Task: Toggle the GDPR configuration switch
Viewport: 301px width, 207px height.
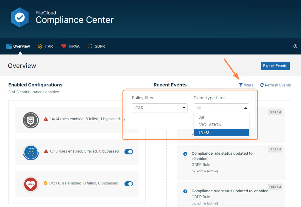Action: pyautogui.click(x=129, y=152)
